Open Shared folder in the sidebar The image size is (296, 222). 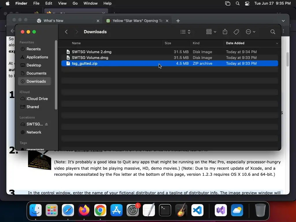pyautogui.click(x=35, y=107)
